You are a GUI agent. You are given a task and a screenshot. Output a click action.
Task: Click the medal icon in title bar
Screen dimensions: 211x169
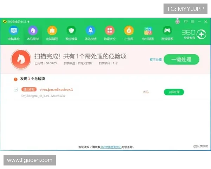178,21
